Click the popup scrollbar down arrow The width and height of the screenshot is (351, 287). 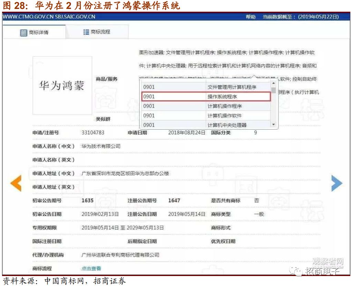273,124
